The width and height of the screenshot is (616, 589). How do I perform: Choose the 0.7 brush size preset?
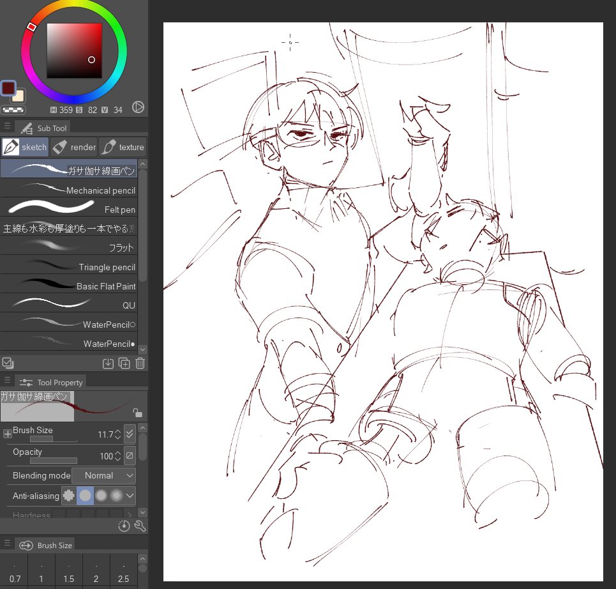click(x=15, y=571)
